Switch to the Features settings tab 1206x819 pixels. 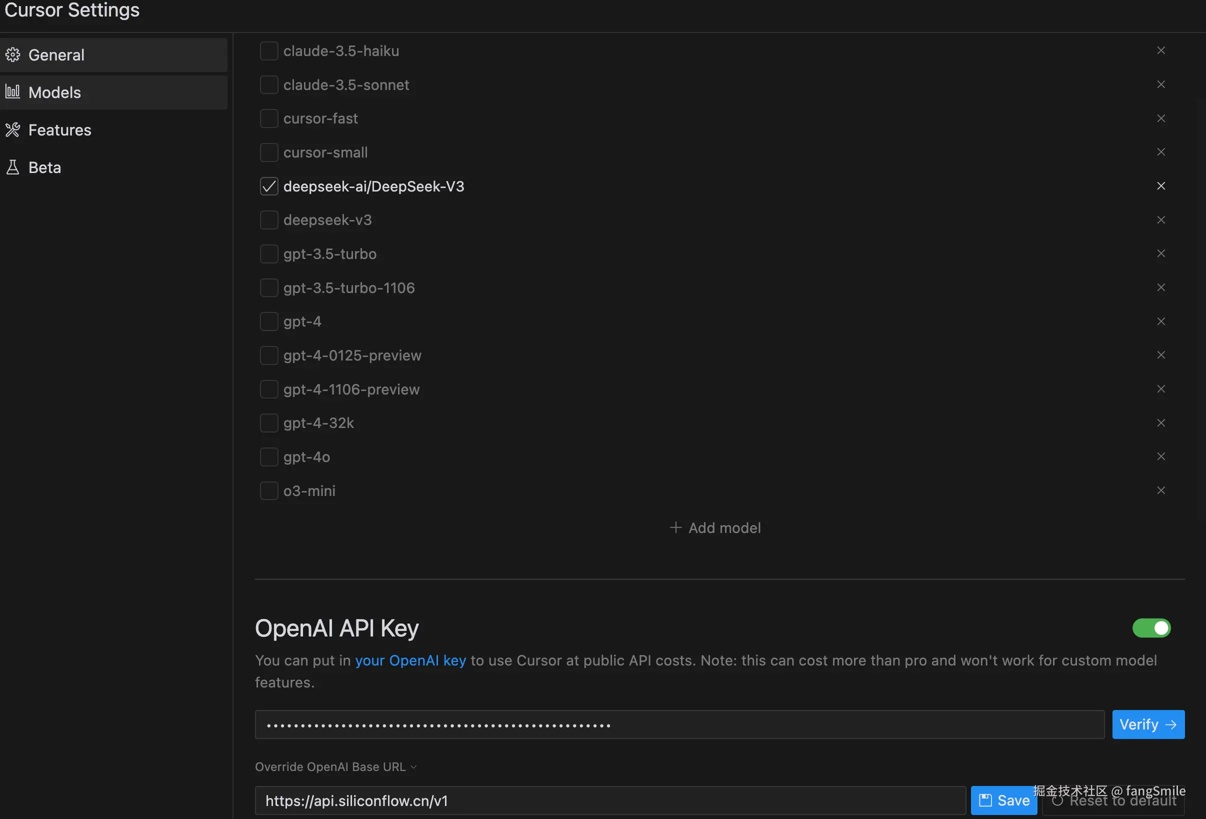click(x=59, y=130)
